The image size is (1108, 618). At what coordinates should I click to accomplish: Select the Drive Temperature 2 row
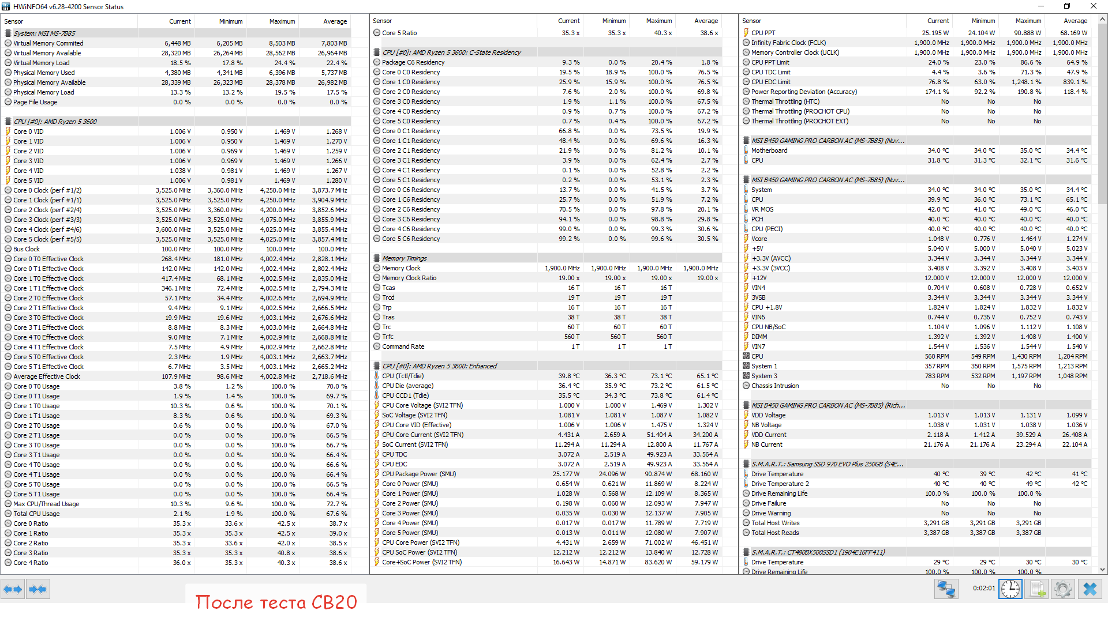click(916, 484)
